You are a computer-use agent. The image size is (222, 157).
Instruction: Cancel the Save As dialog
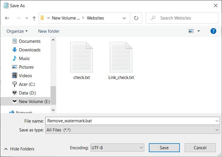(200, 148)
